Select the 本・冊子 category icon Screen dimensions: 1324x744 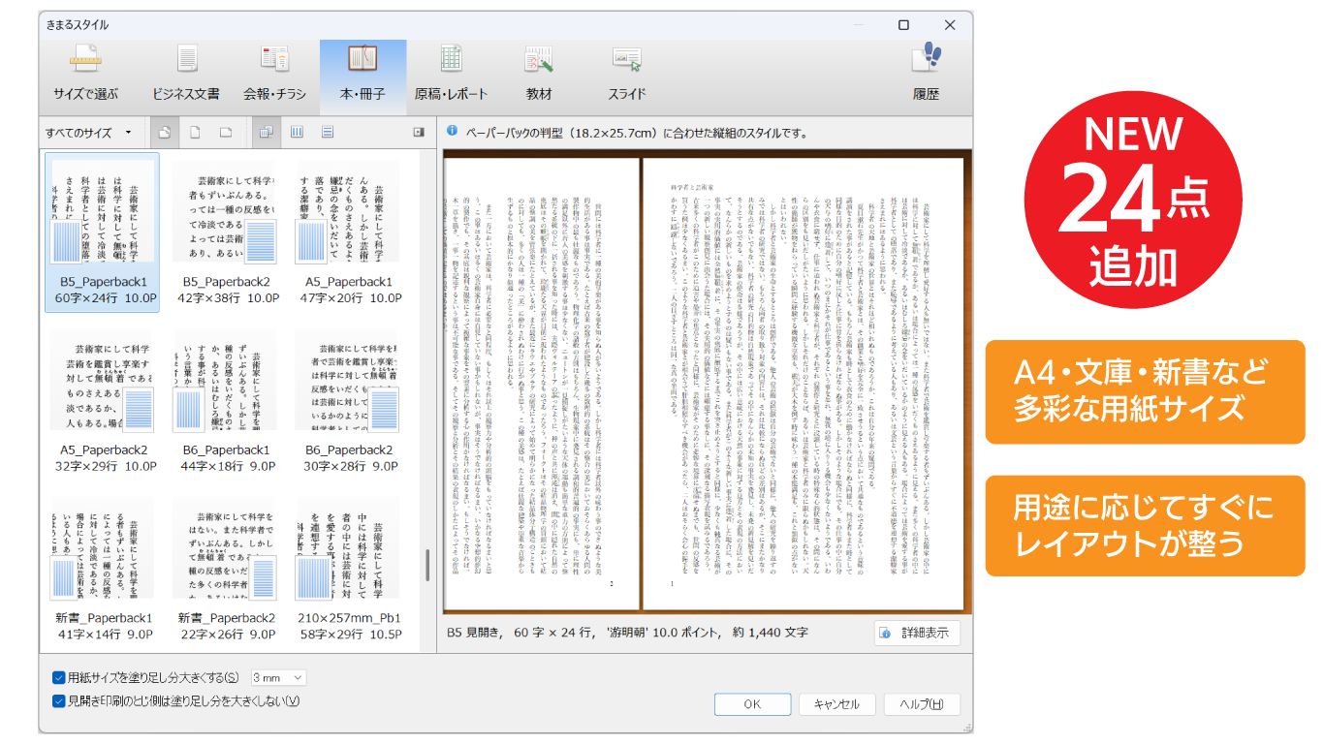[x=362, y=68]
